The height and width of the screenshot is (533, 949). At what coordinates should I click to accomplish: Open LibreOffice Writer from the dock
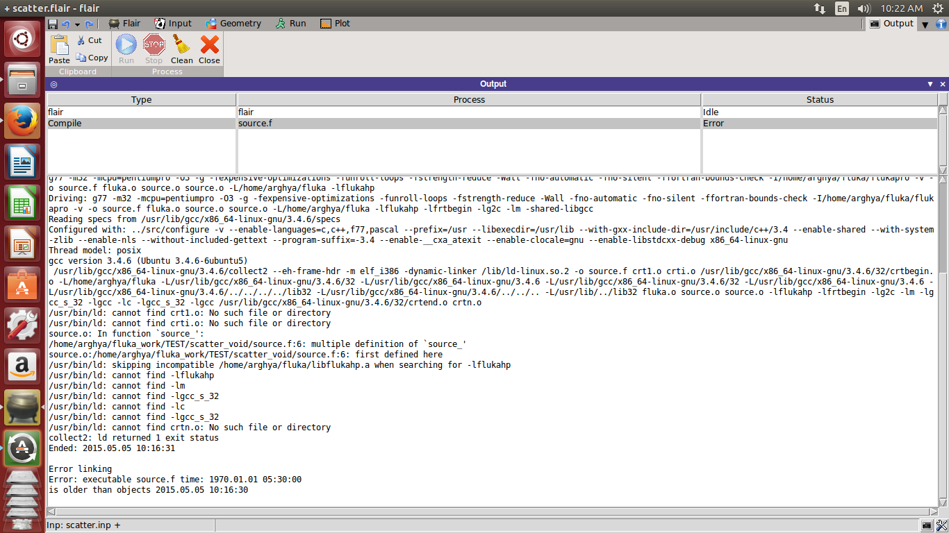pyautogui.click(x=22, y=162)
